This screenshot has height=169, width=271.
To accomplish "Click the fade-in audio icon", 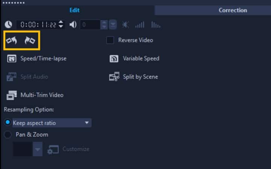I will [140, 25].
